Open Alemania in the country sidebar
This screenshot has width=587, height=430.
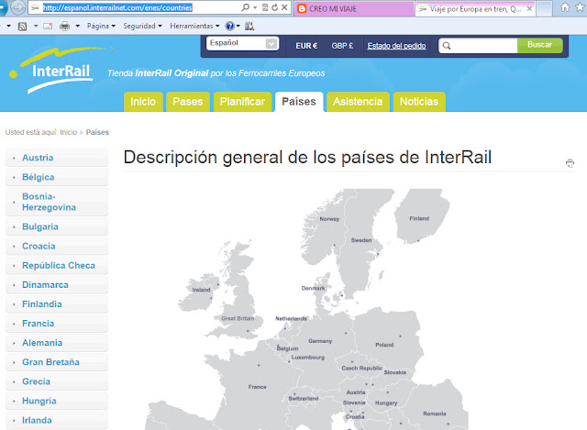[57, 343]
